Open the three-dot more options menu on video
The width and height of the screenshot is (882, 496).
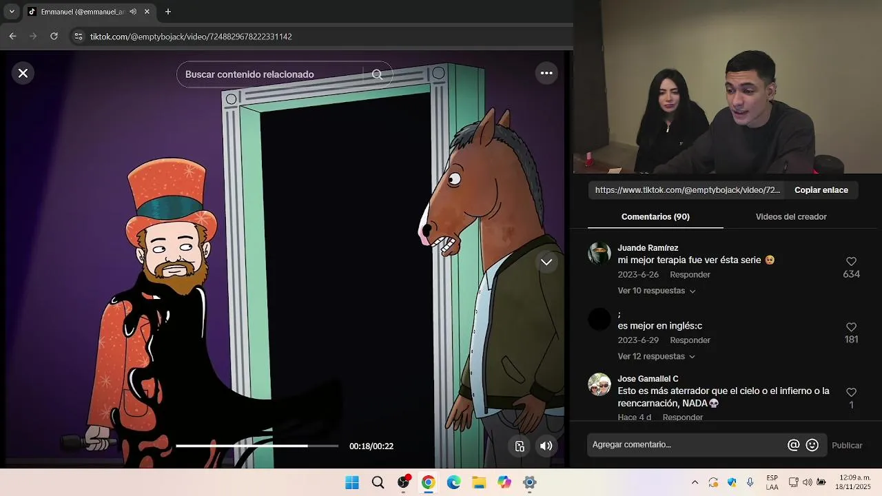coord(546,73)
